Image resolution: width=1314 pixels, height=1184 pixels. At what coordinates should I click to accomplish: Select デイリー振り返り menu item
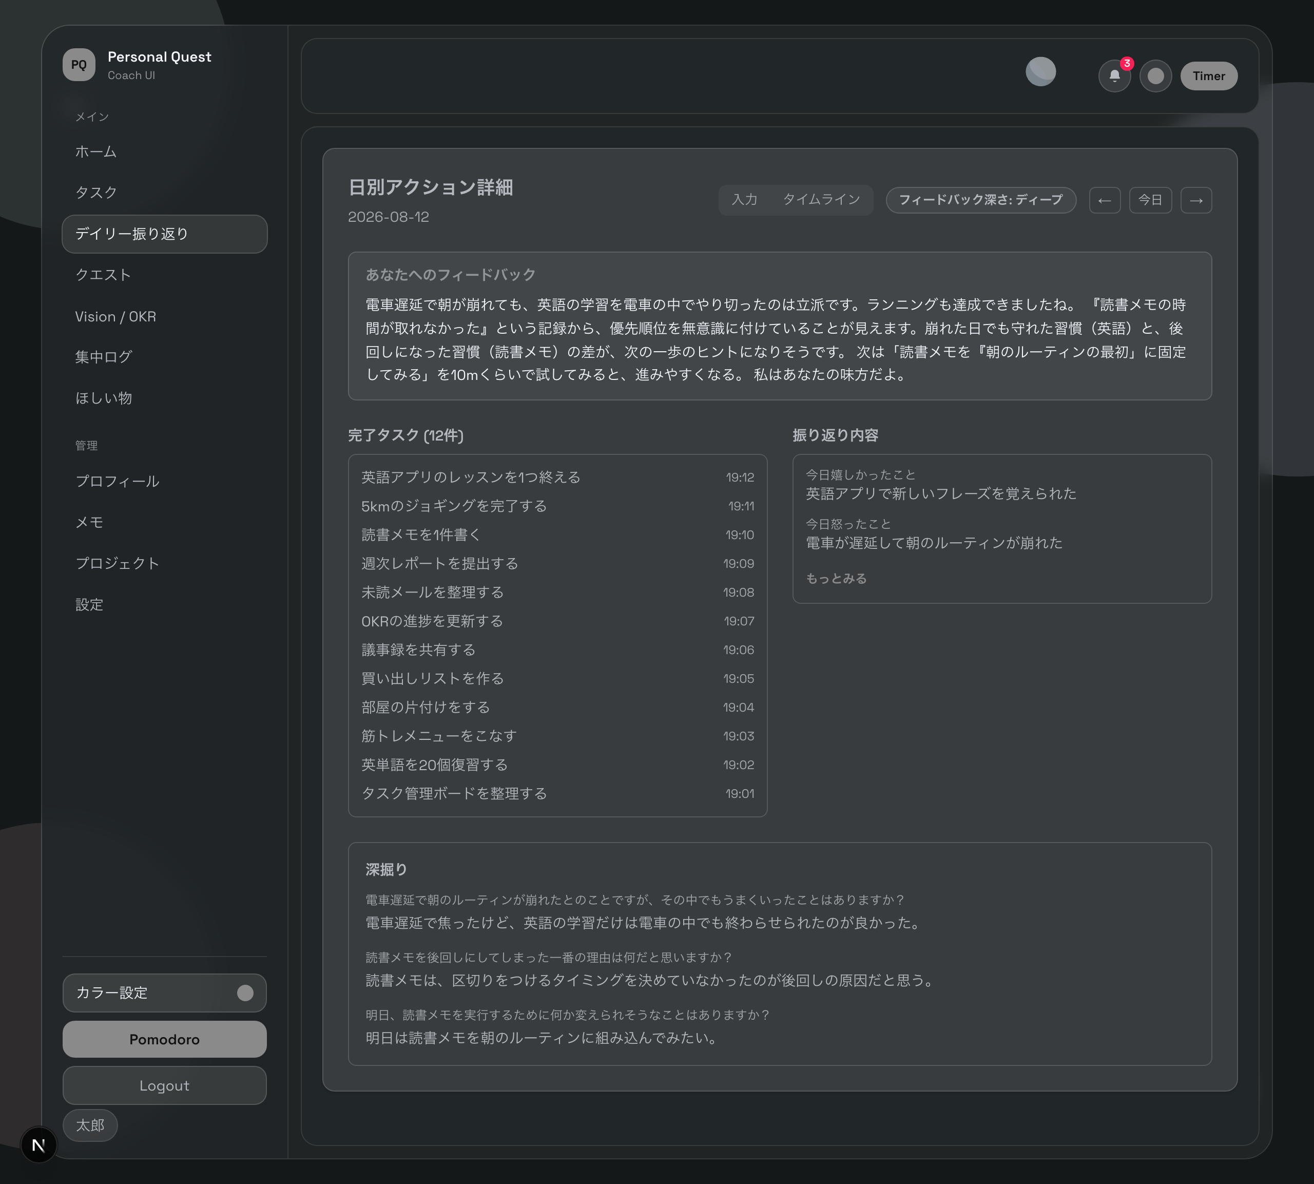tap(164, 234)
